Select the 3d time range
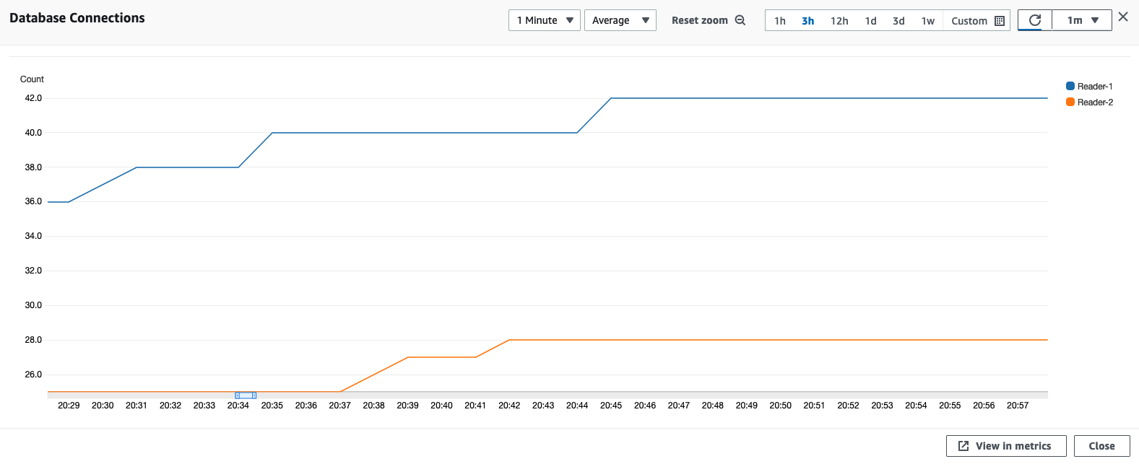 tap(898, 21)
